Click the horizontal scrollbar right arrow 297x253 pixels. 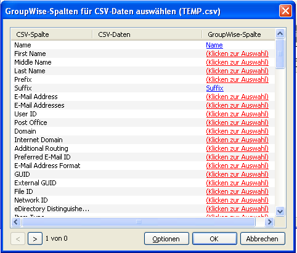[x=269, y=222]
